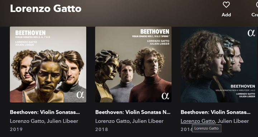Open the 'Spring' Violin Sonatas album cover
Screen dimensions: 258x137
pos(133,65)
